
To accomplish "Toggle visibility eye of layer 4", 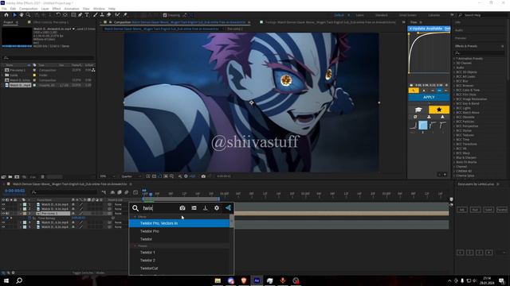I will 3,222.
